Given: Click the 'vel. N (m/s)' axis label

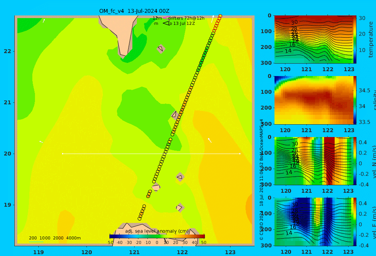Looking at the screenshot, I should coord(374,162).
